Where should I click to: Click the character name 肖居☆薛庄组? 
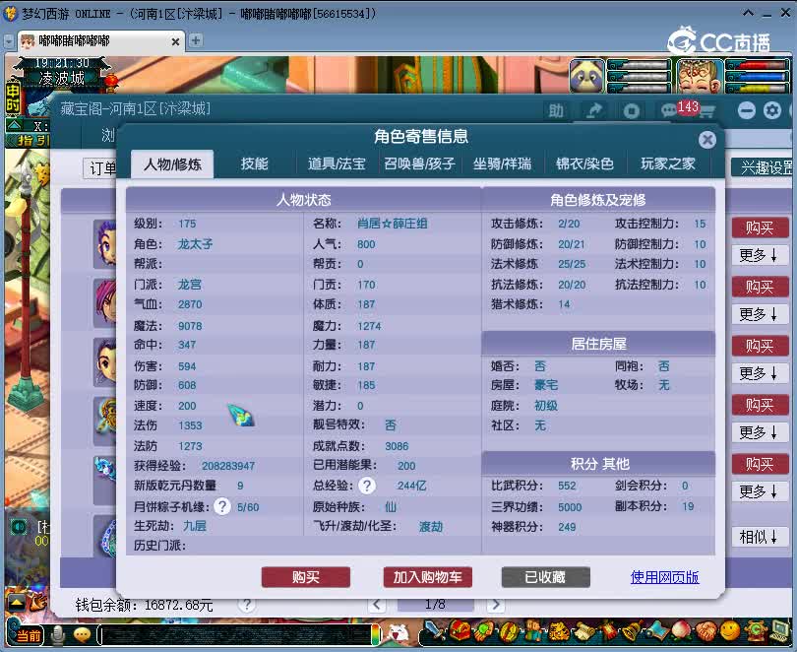(392, 224)
